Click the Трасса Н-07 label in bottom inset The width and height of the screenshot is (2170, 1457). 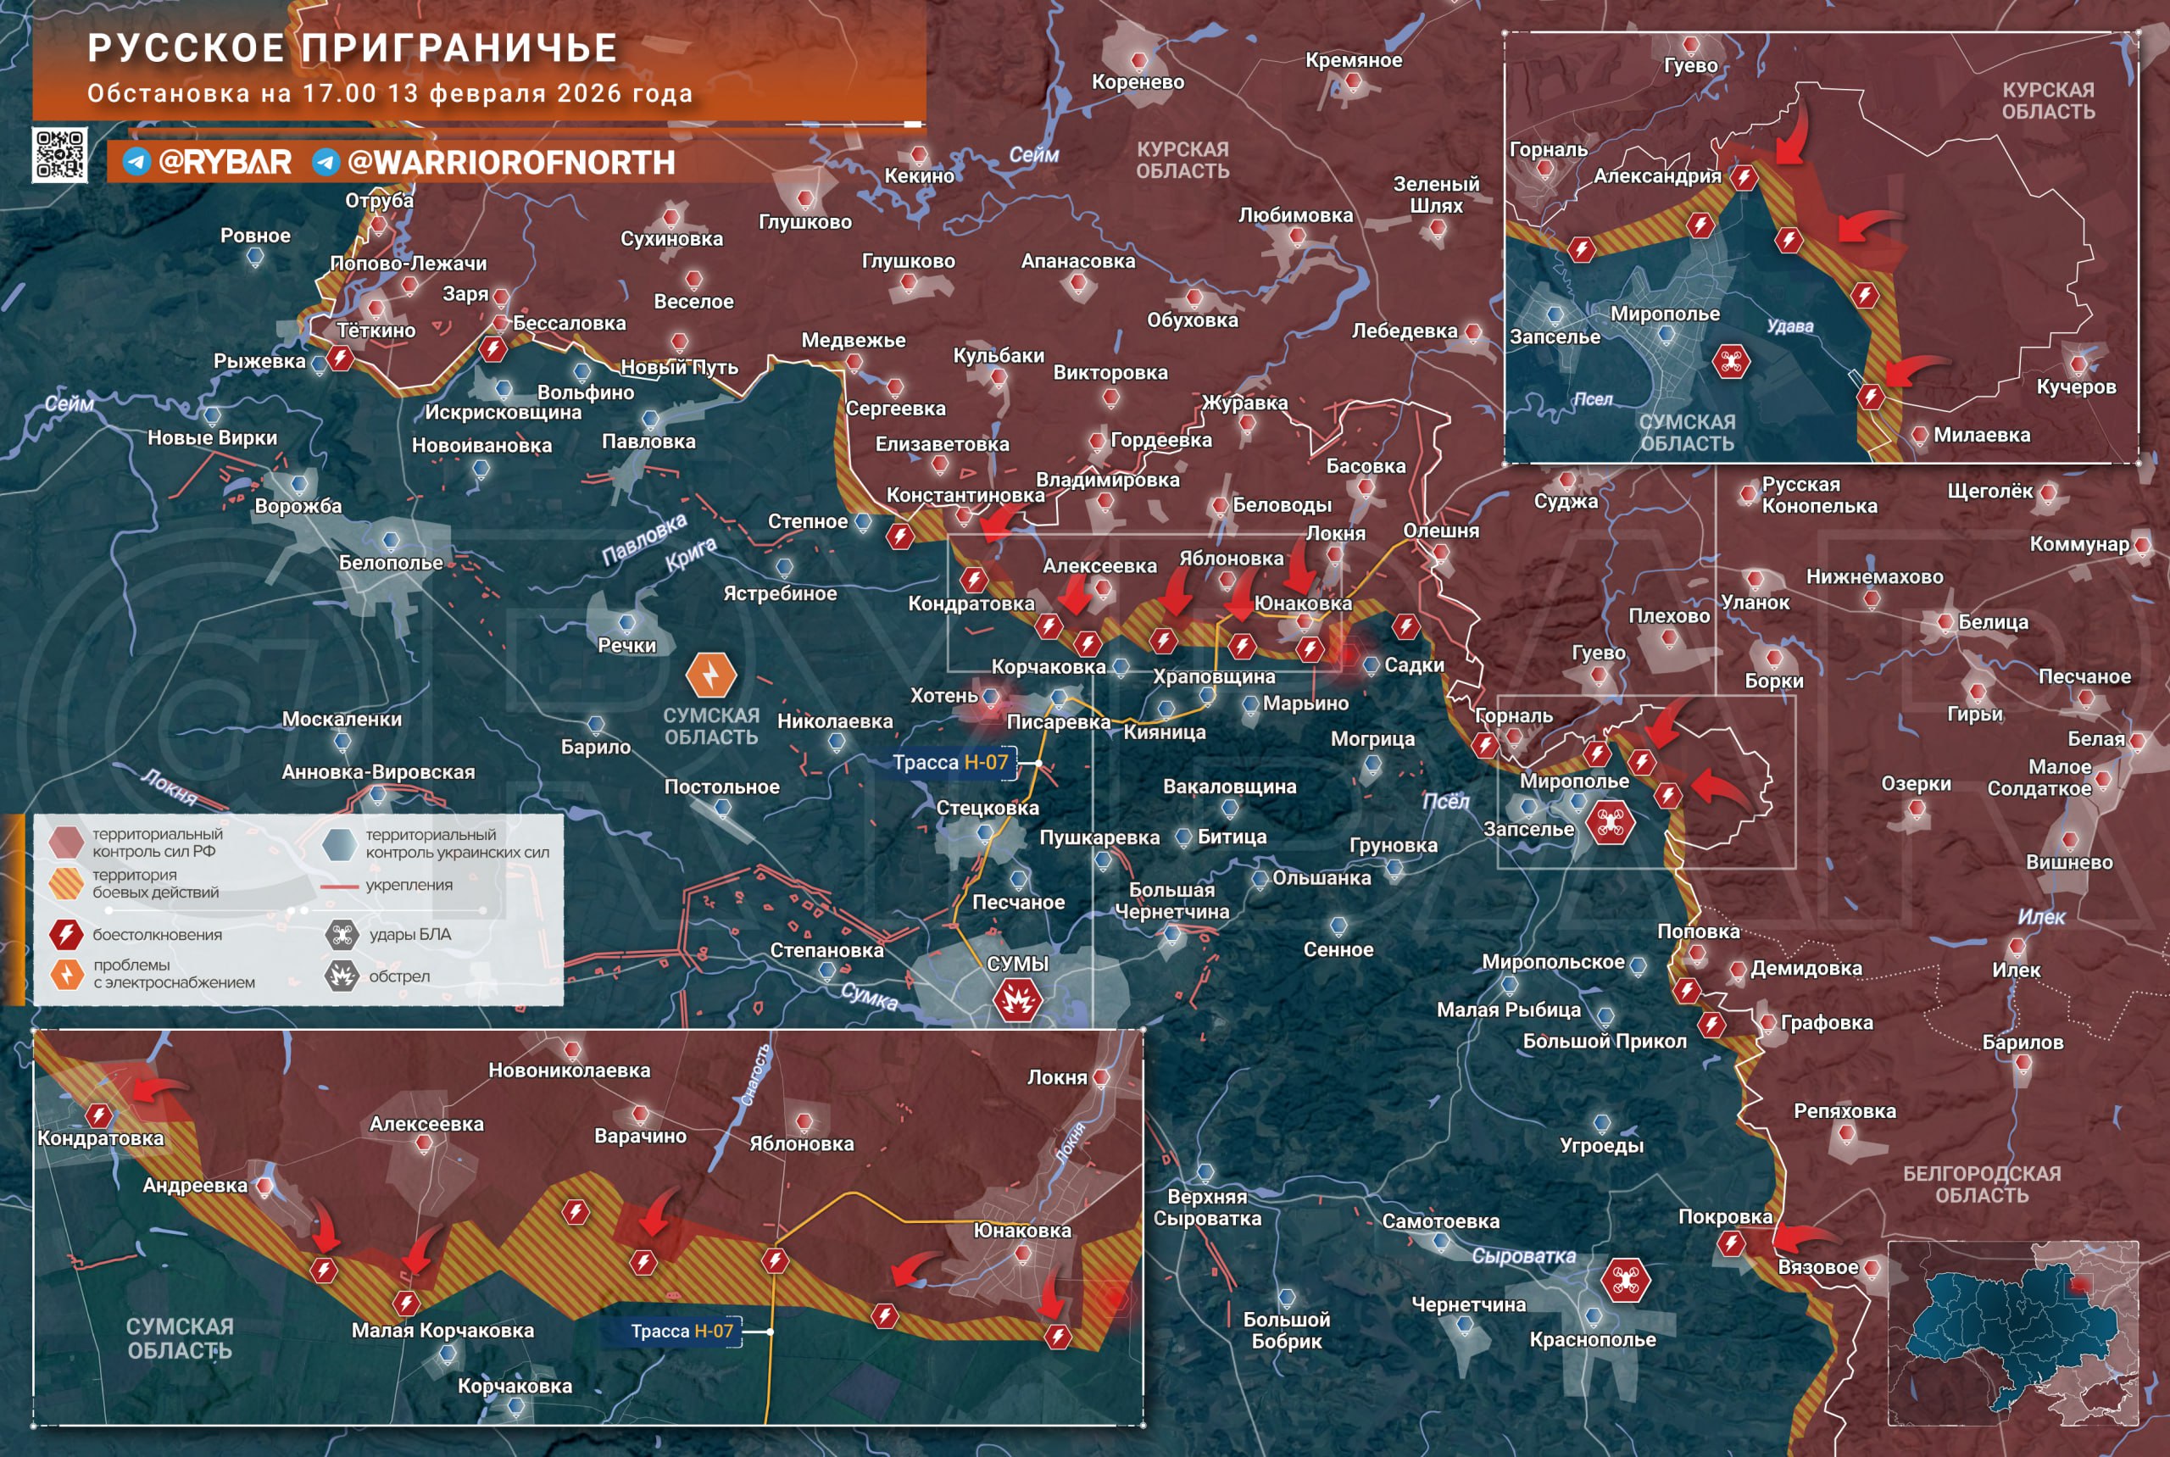coord(682,1331)
